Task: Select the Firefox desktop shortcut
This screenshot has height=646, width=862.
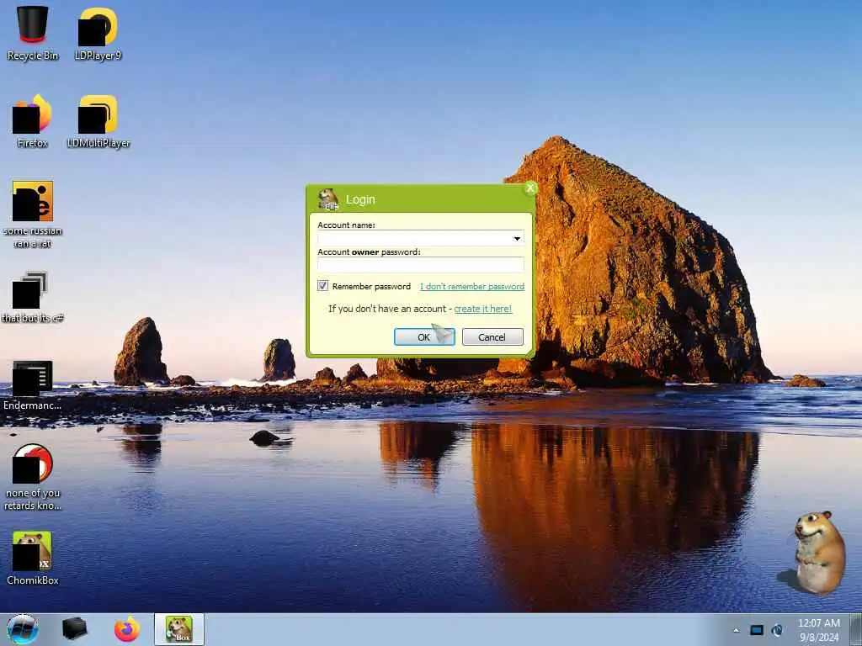Action: click(33, 121)
